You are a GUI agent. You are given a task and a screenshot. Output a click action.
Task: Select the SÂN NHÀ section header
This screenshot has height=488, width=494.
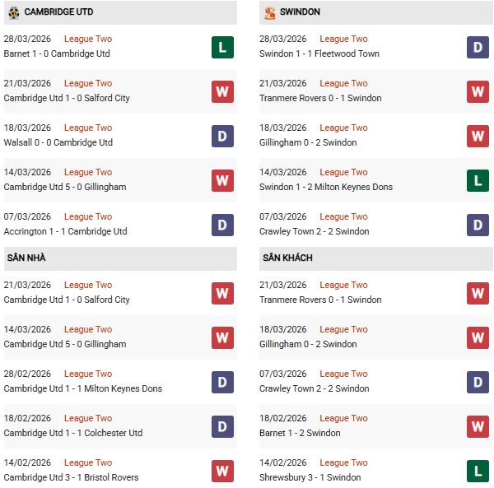[26, 258]
